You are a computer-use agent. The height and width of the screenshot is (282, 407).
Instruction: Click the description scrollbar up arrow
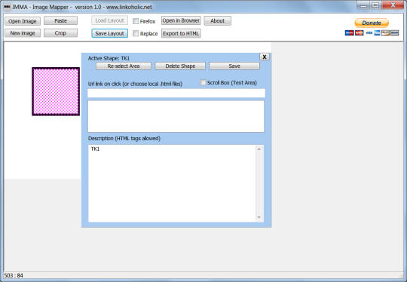259,149
